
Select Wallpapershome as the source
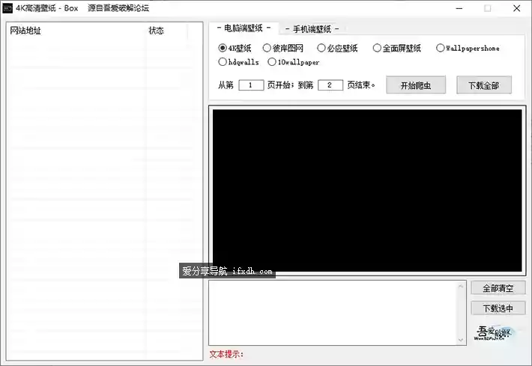(x=468, y=48)
